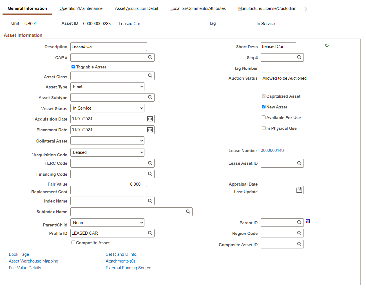Enable the Available For Use checkbox

click(x=264, y=117)
